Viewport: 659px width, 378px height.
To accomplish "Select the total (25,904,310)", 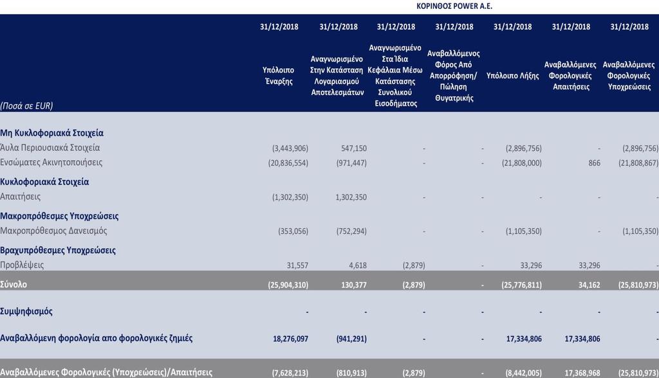I will [x=288, y=285].
